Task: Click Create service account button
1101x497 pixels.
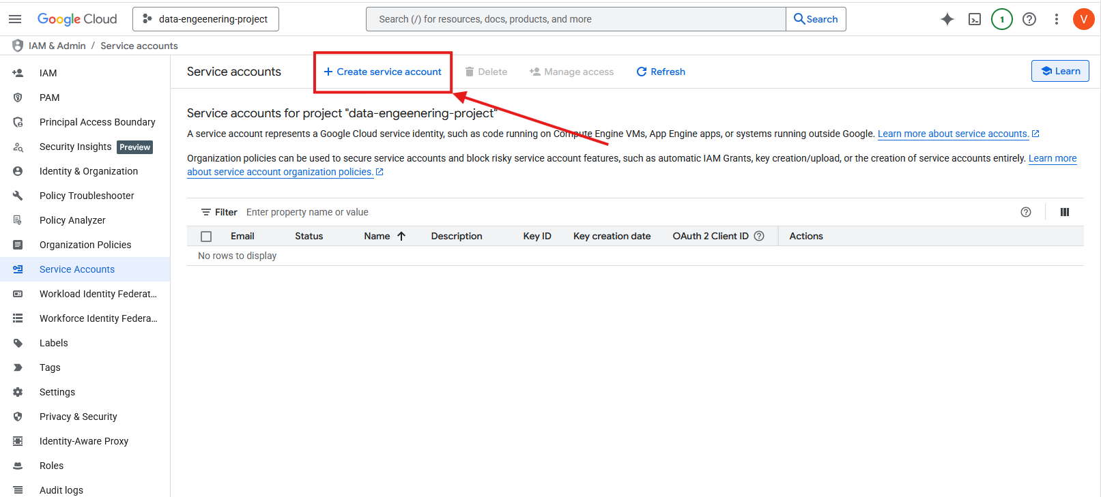Action: (x=382, y=72)
